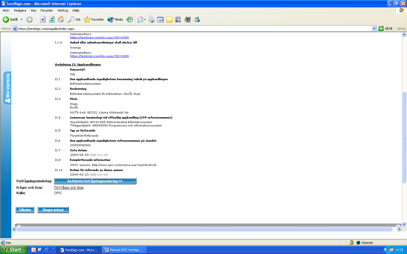Click the Edit page toolbar icon
Viewport: 407px width, 254px height.
point(161,19)
